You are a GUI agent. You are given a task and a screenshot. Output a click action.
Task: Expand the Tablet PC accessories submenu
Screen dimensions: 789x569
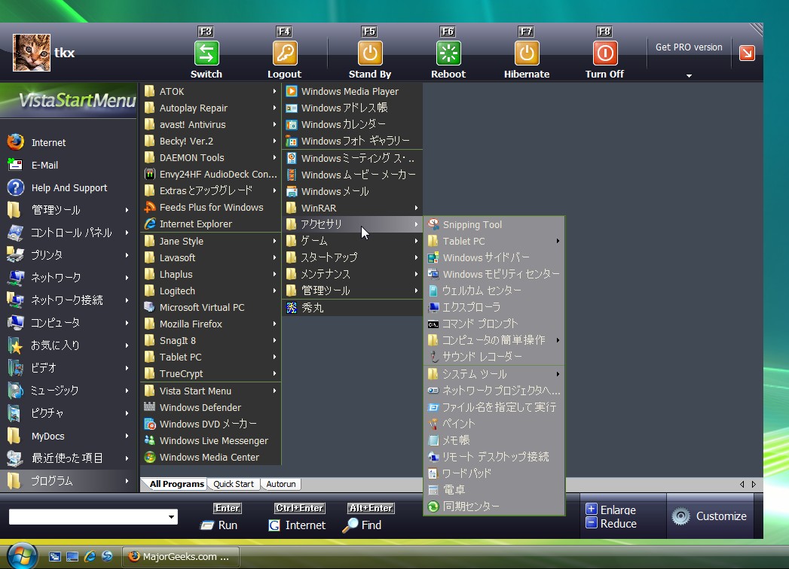tap(494, 242)
